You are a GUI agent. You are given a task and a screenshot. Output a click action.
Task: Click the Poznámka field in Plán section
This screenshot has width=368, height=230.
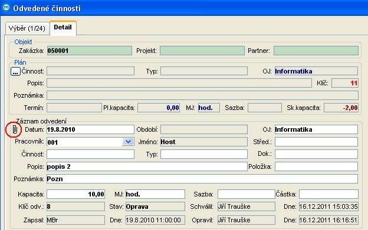pos(202,95)
